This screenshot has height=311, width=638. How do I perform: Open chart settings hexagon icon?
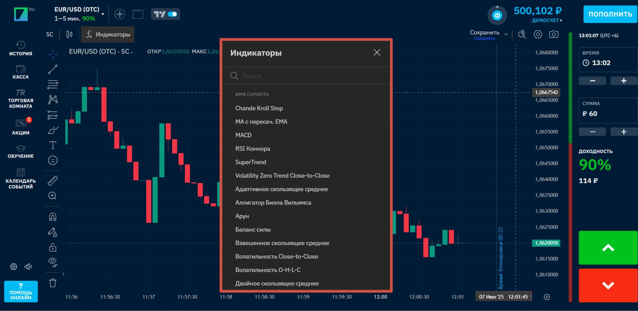[x=538, y=34]
